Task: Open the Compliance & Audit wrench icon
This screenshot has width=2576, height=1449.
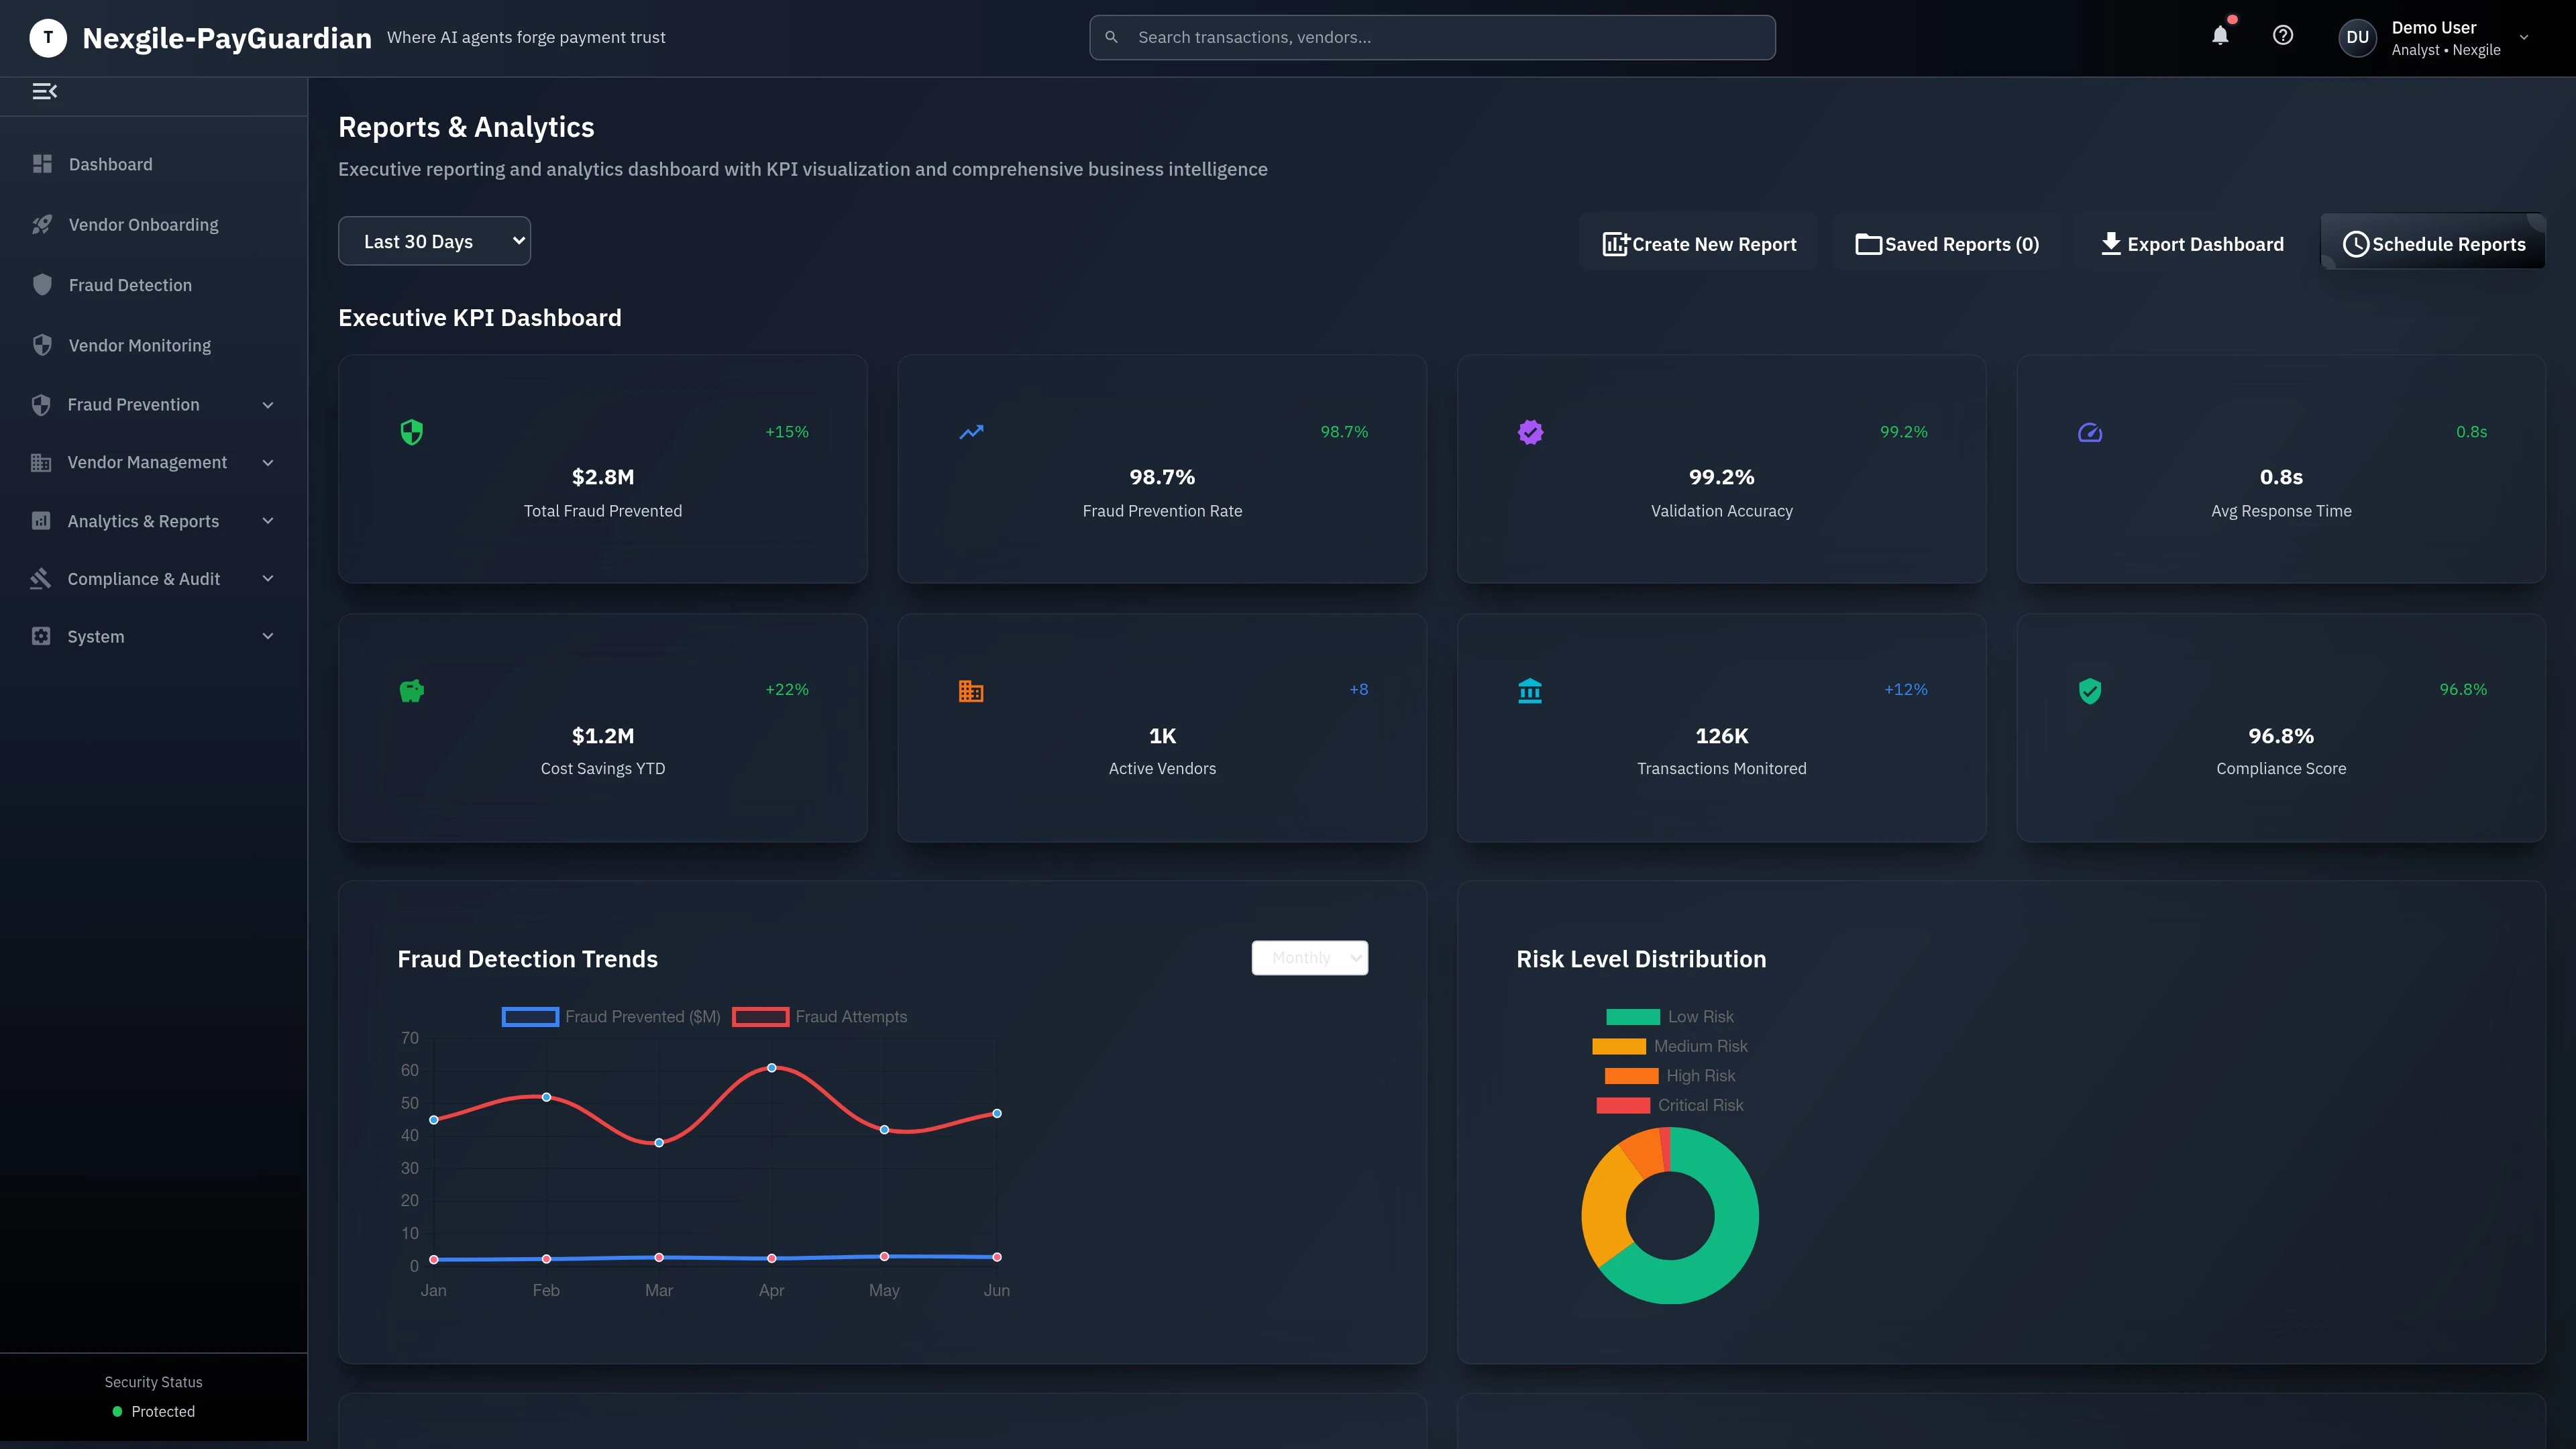Action: pos(42,578)
